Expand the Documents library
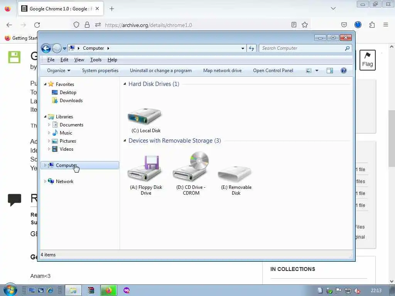The image size is (395, 296). [49, 124]
